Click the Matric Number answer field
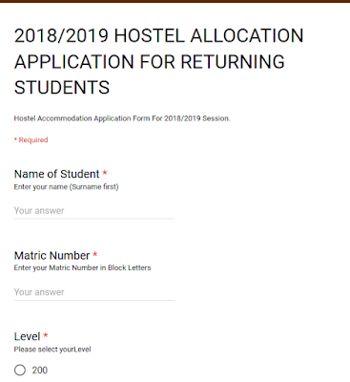350x382 pixels. click(x=94, y=292)
